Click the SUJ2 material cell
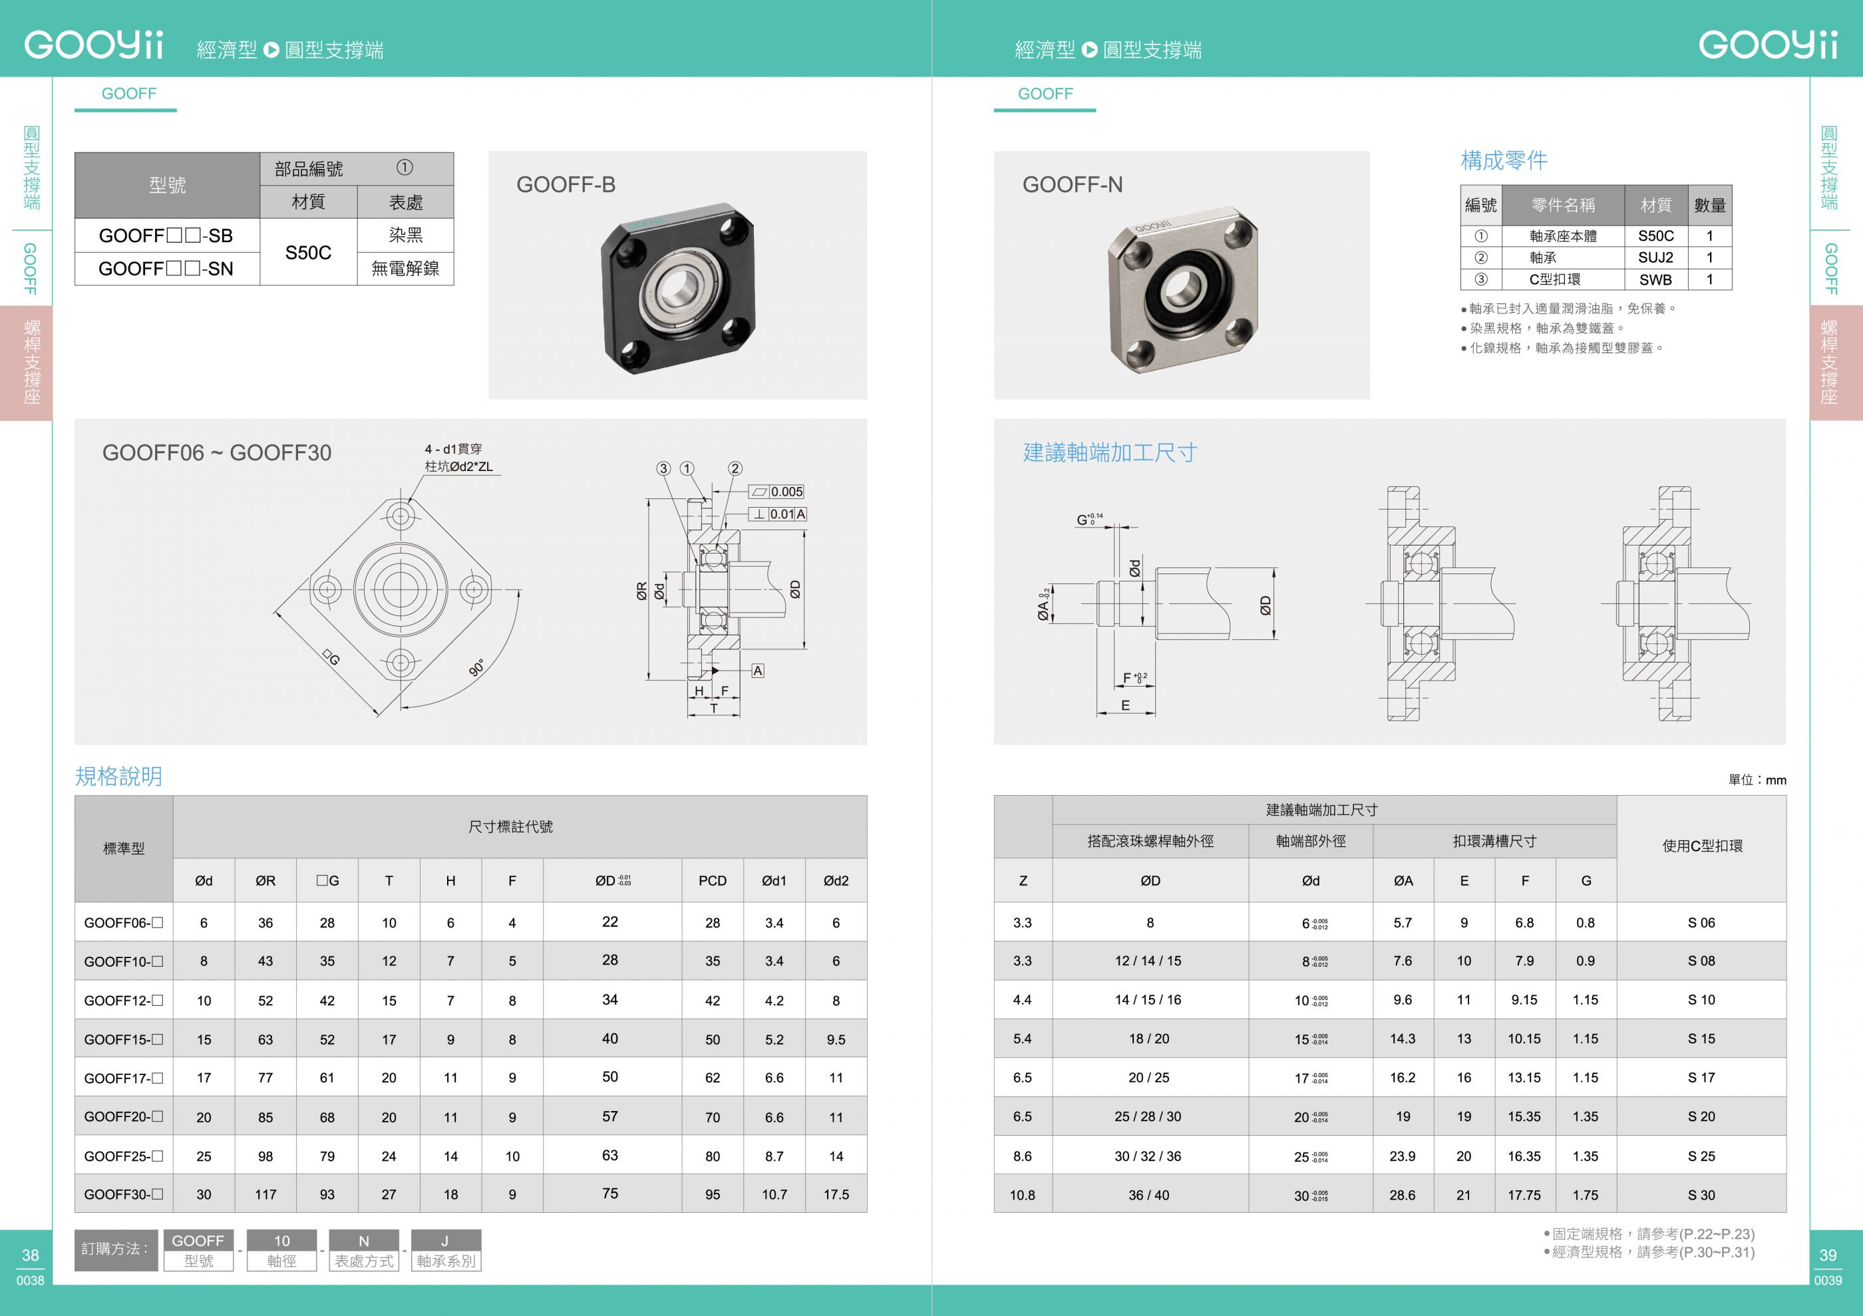The height and width of the screenshot is (1316, 1863). coord(1655,258)
